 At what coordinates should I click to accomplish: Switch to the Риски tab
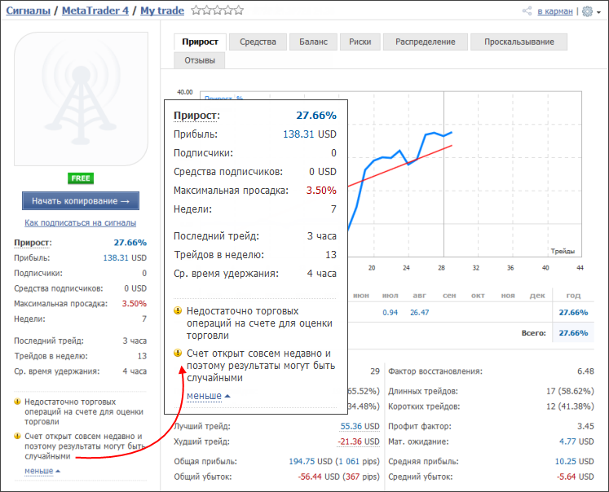[360, 42]
